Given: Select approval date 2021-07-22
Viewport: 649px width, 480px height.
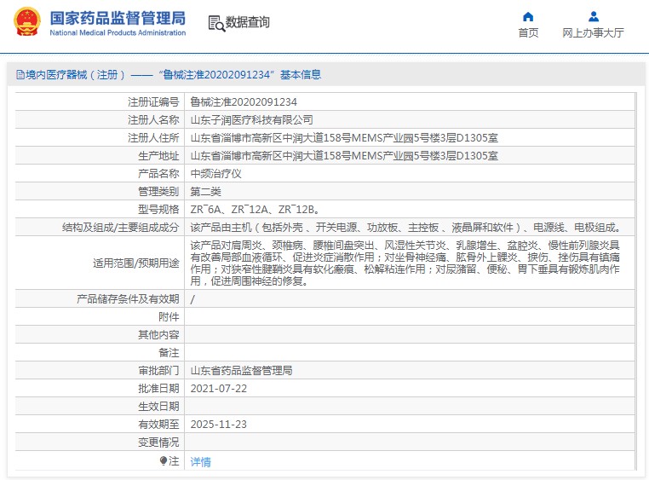Looking at the screenshot, I should tap(219, 389).
